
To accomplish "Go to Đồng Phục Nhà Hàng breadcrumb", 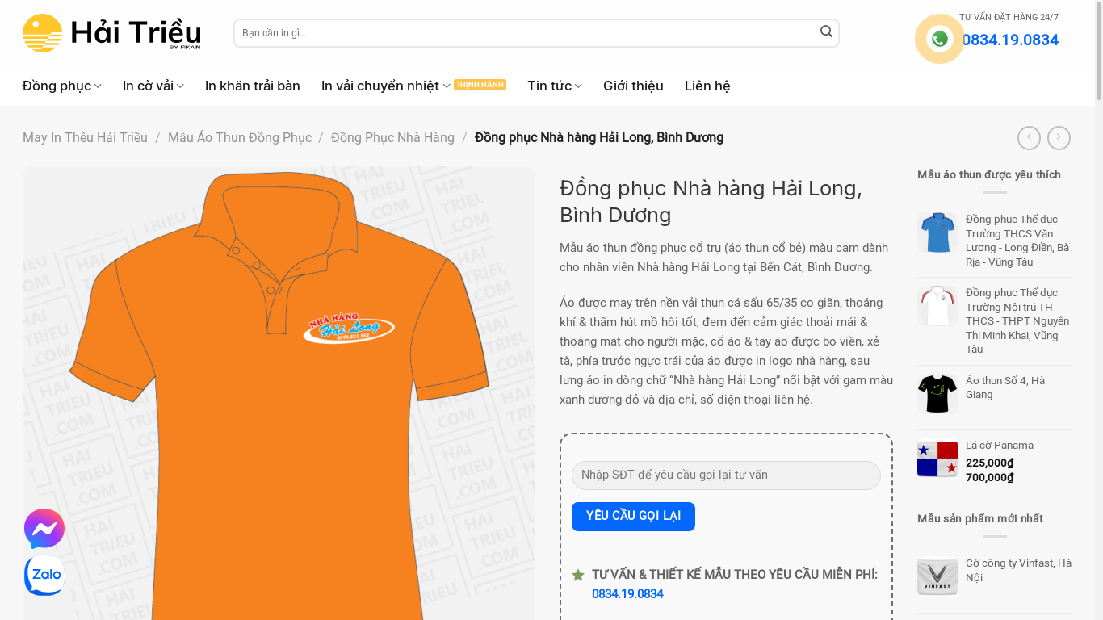I will (392, 138).
